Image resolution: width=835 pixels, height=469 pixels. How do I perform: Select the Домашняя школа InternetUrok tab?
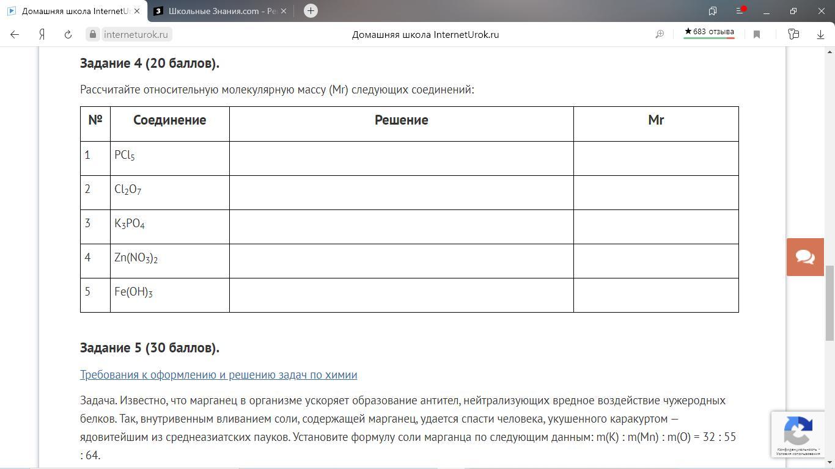(72, 11)
